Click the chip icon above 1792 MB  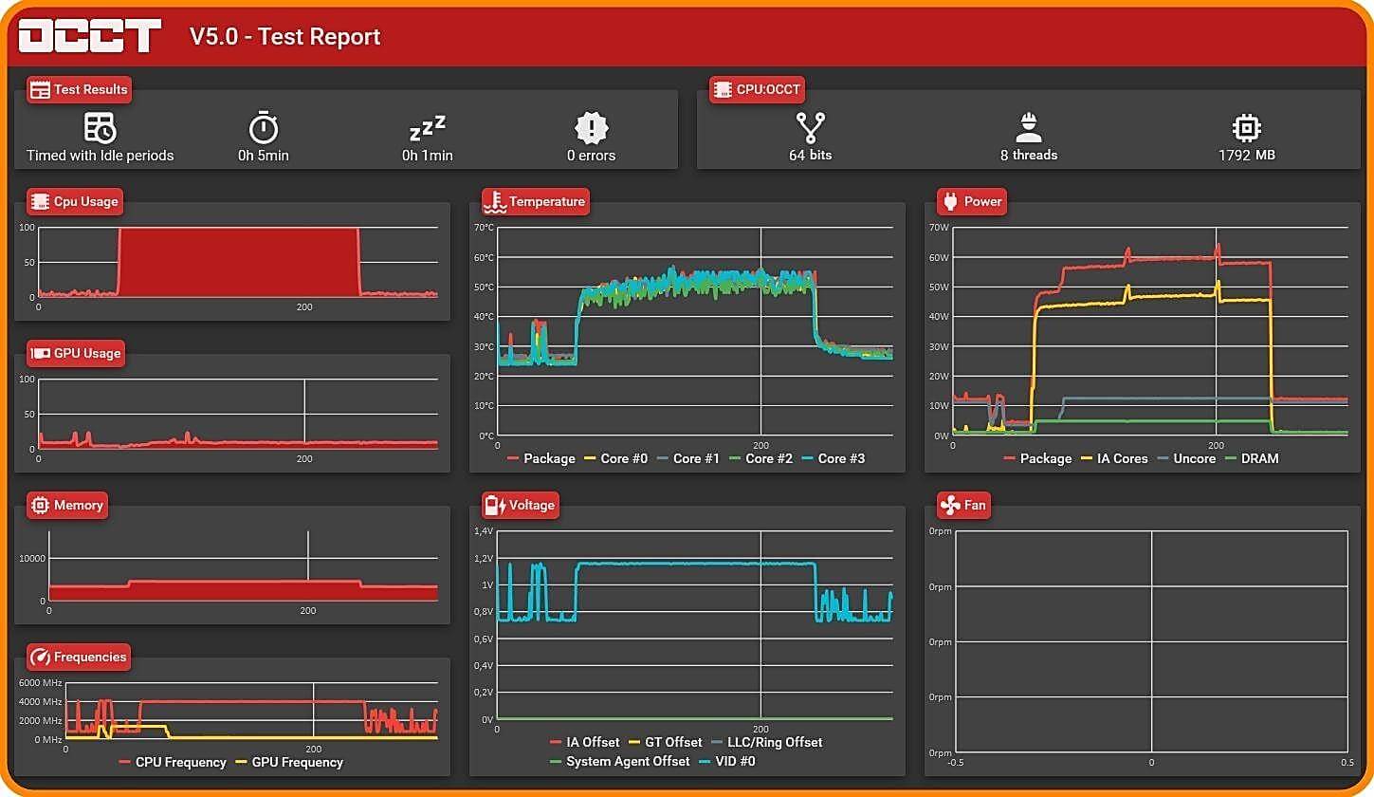(1246, 128)
